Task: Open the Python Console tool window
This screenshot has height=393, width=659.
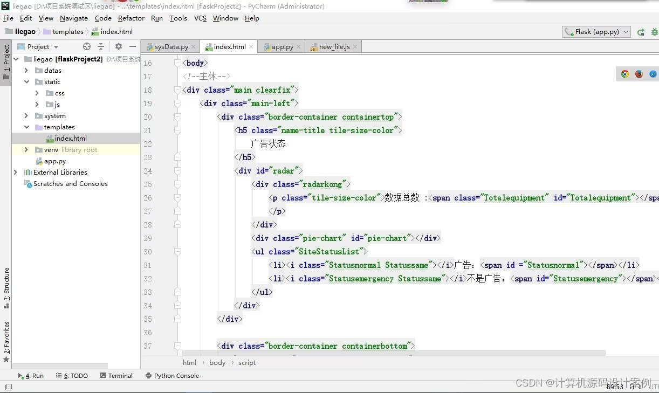Action: tap(172, 376)
